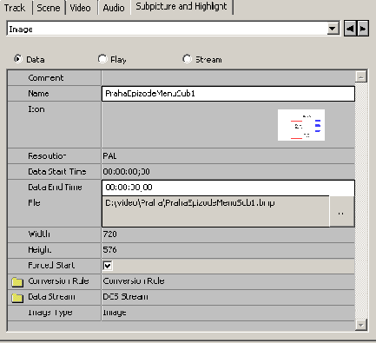The height and width of the screenshot is (343, 376).
Task: Click the next item right arrow button
Action: (x=363, y=29)
